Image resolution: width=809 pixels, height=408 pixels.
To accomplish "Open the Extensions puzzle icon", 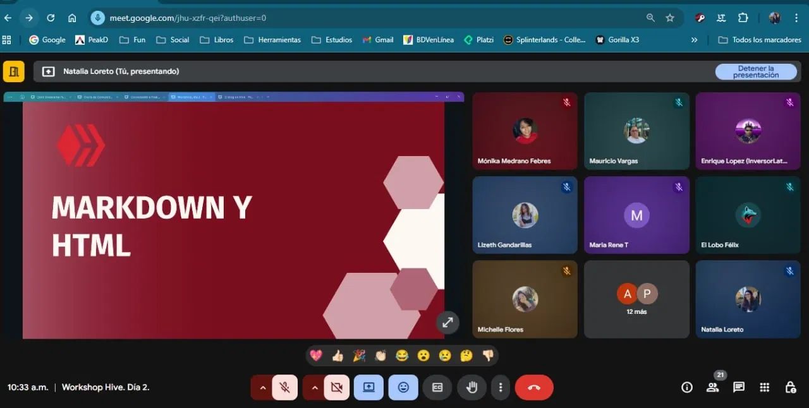I will click(743, 18).
